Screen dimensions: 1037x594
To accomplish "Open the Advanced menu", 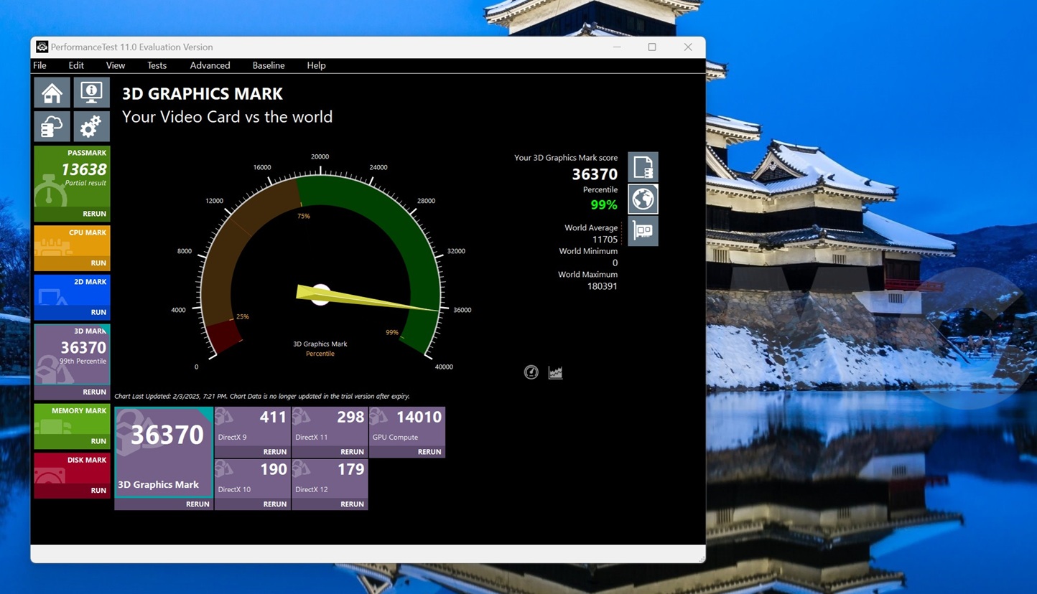I will pos(209,65).
